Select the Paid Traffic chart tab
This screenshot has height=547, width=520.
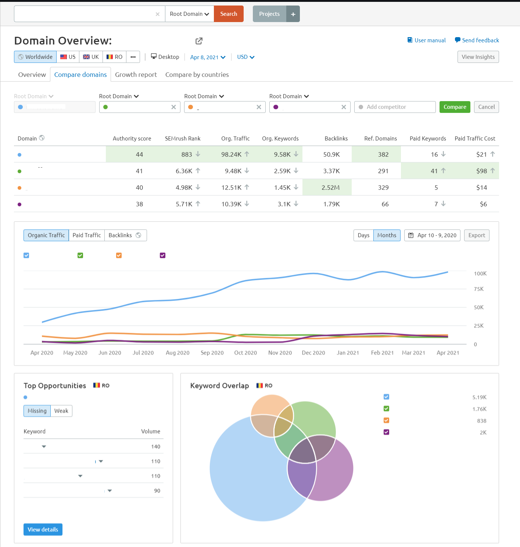tap(87, 235)
